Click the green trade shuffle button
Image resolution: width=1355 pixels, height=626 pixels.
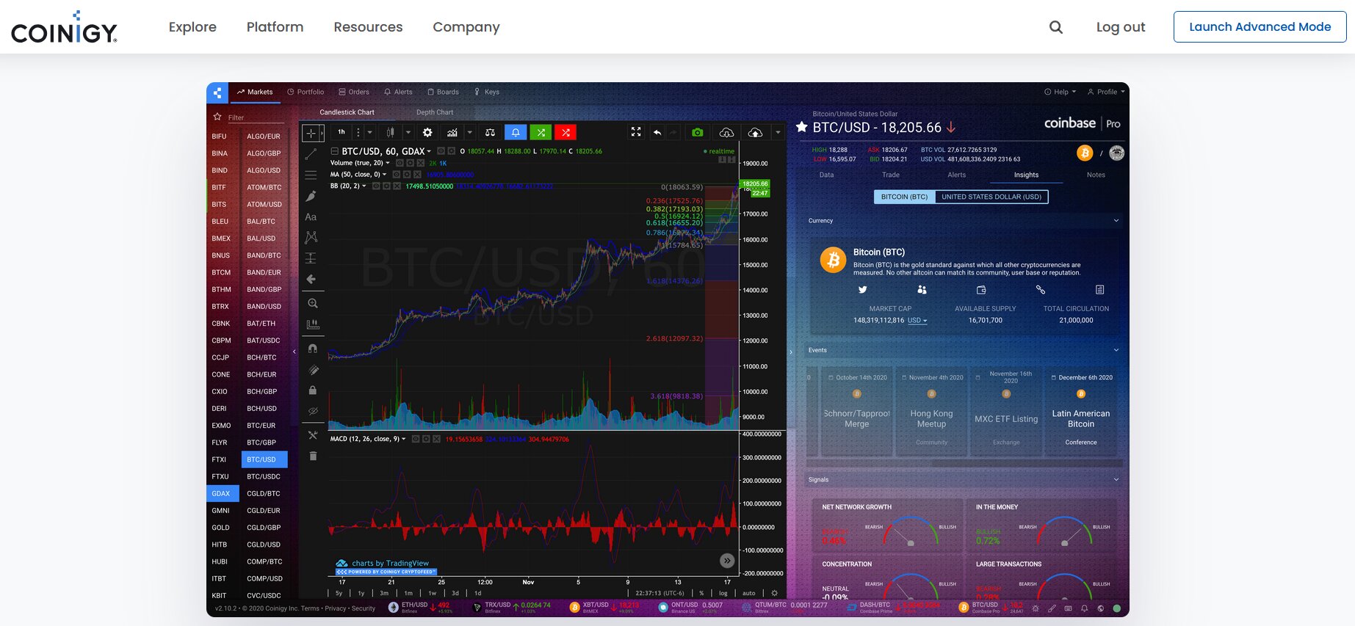(541, 132)
